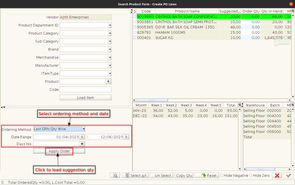Expand the Merchandise dropdown

(x=110, y=57)
